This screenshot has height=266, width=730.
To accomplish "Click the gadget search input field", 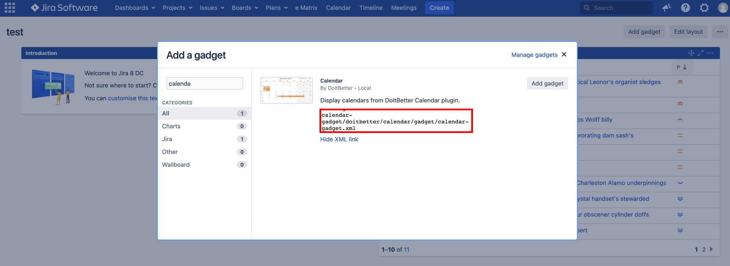I will click(204, 83).
